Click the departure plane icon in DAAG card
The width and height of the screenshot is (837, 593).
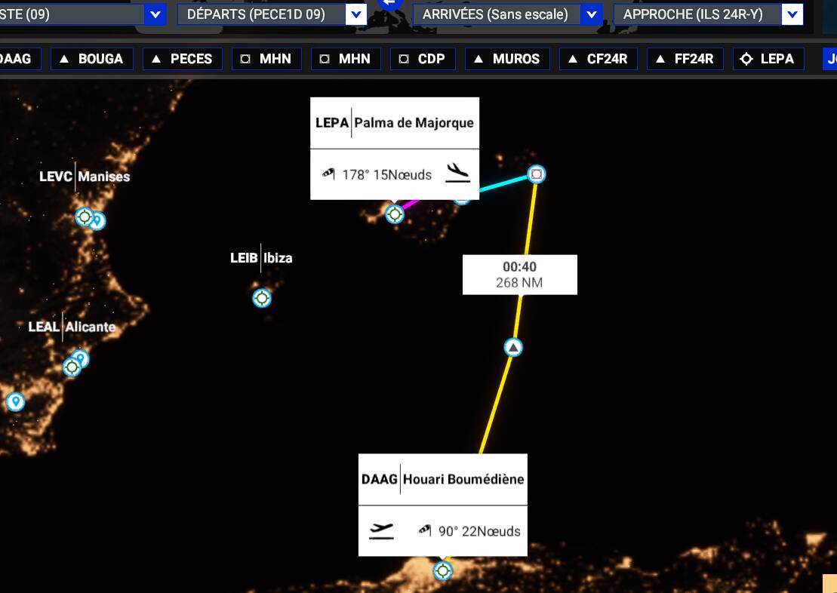[x=381, y=530]
